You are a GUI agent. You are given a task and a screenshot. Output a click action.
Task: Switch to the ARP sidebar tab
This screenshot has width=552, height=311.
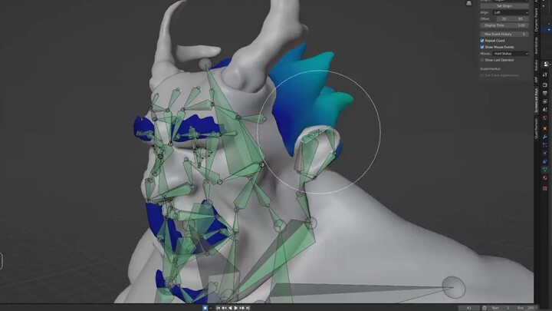536,80
